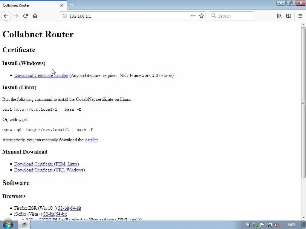Open Download Certificate Installer link
This screenshot has width=306, height=229.
click(41, 75)
